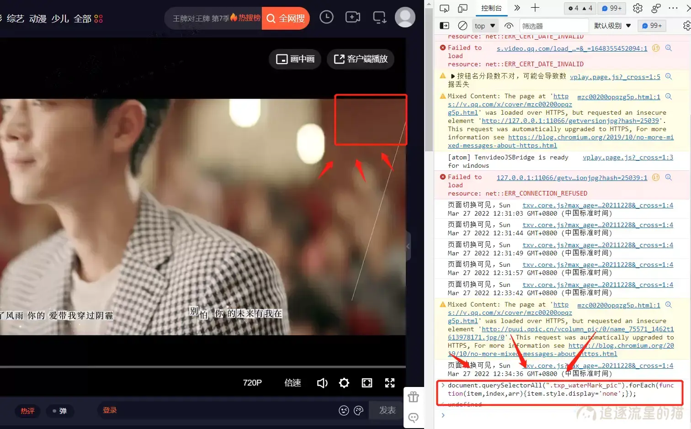Open the watch history clock icon

point(326,17)
